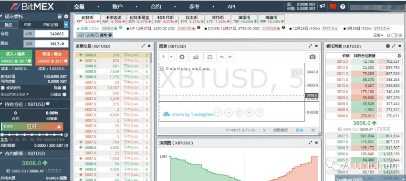The width and height of the screenshot is (406, 181).
Task: Open order panel settings gear
Action: pyautogui.click(x=66, y=17)
